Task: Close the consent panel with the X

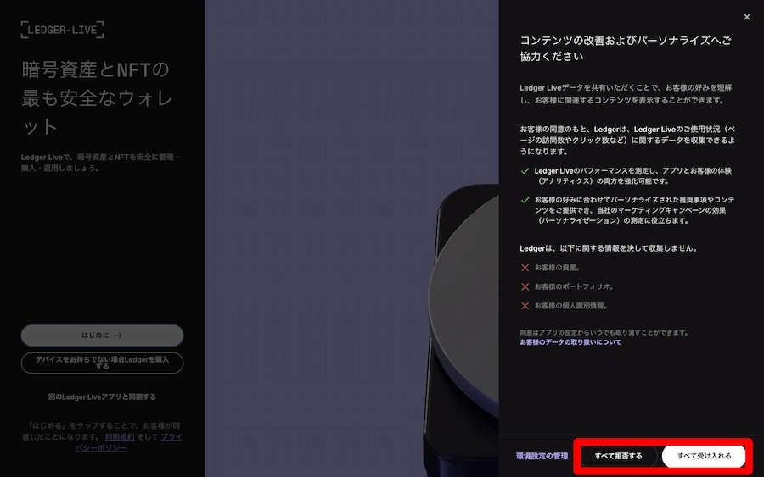Action: point(746,17)
